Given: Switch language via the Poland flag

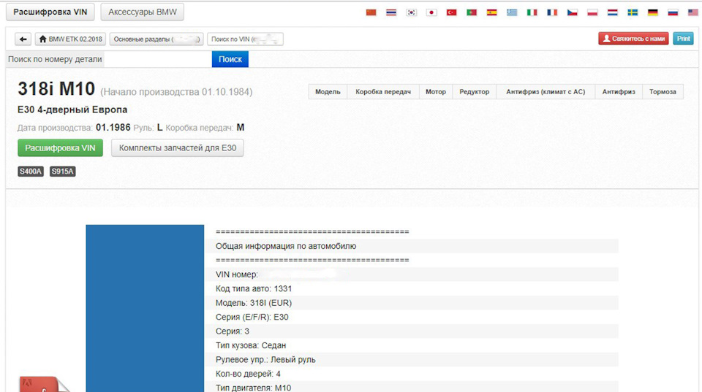Looking at the screenshot, I should [592, 12].
